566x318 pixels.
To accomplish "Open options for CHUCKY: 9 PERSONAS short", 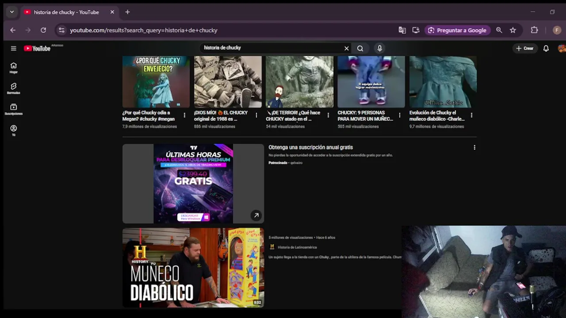I will click(x=400, y=115).
